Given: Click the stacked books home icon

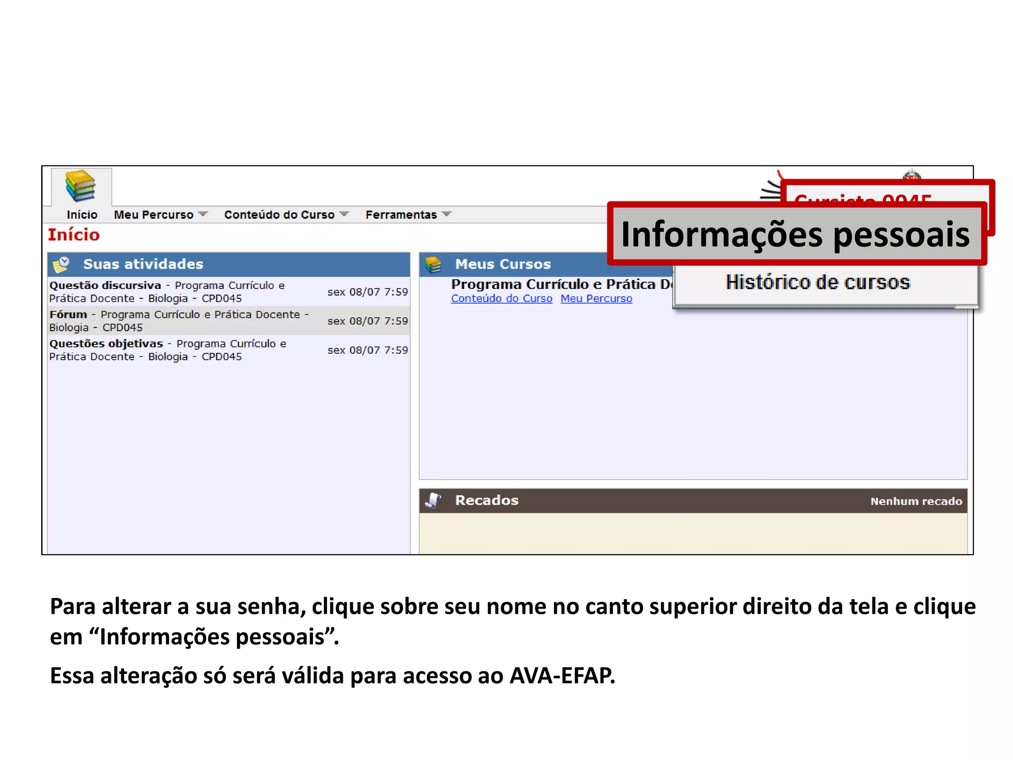Looking at the screenshot, I should (x=81, y=186).
